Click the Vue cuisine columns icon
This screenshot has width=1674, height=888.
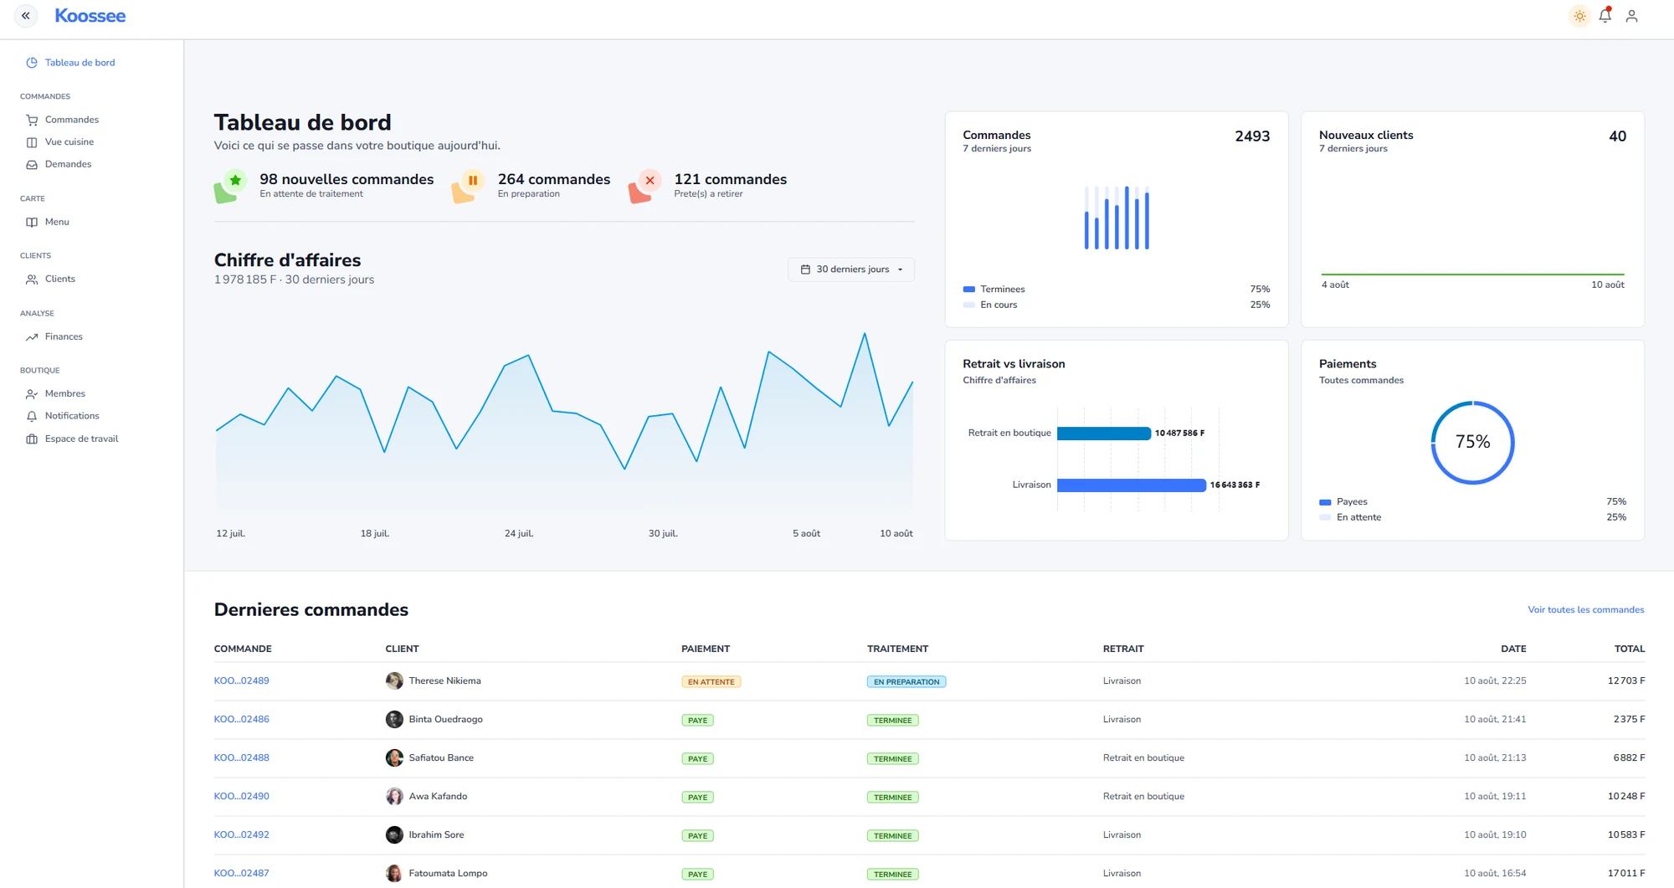(32, 142)
